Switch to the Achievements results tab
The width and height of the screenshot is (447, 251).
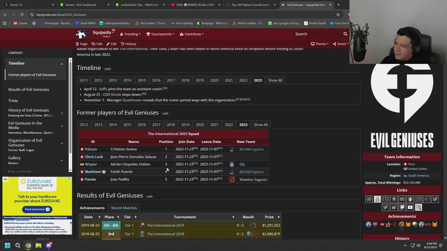pos(92,208)
